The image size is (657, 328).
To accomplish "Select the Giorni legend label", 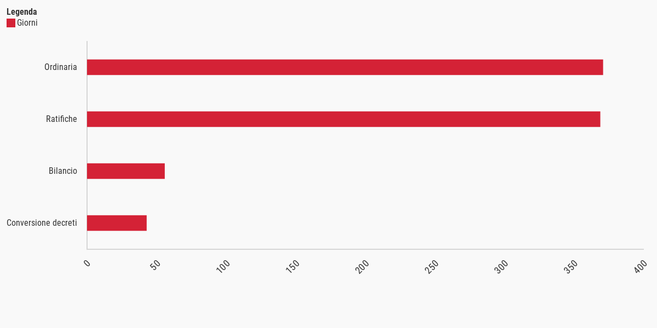I will click(27, 23).
